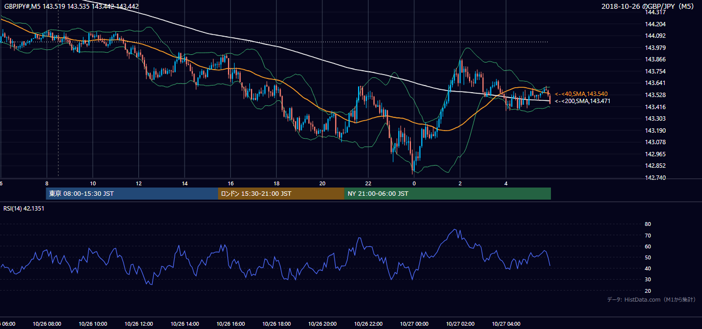Click RSI scale level 70
Viewport: 702px width, 329px height.
[x=648, y=235]
